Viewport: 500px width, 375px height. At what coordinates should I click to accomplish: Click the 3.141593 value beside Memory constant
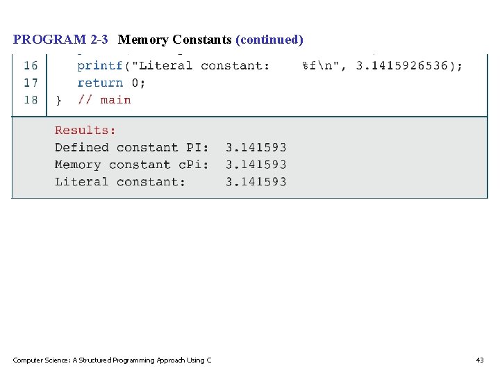coord(256,165)
